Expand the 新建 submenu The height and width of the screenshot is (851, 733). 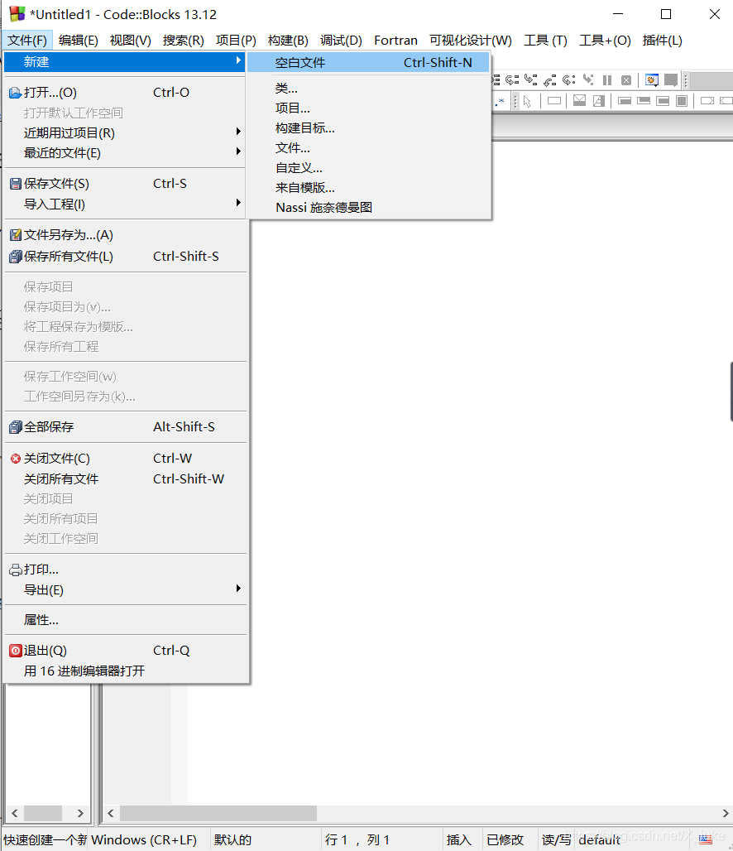pyautogui.click(x=125, y=62)
